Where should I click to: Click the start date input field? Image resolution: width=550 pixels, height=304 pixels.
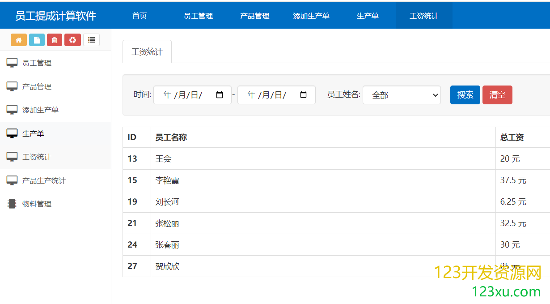point(183,95)
